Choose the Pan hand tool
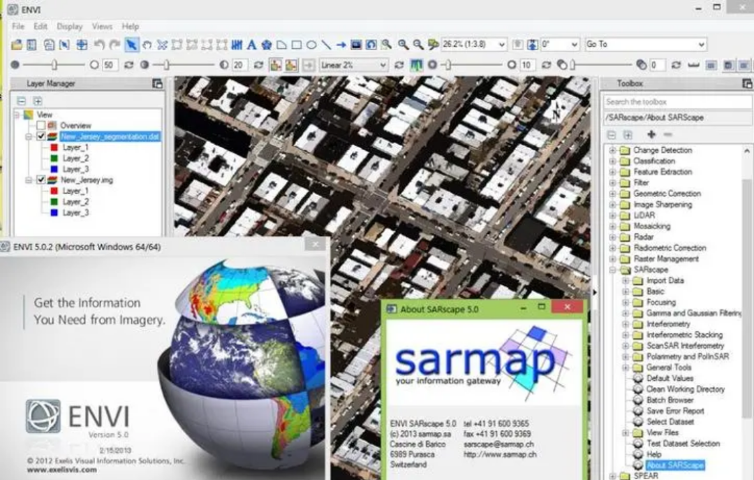 point(147,45)
